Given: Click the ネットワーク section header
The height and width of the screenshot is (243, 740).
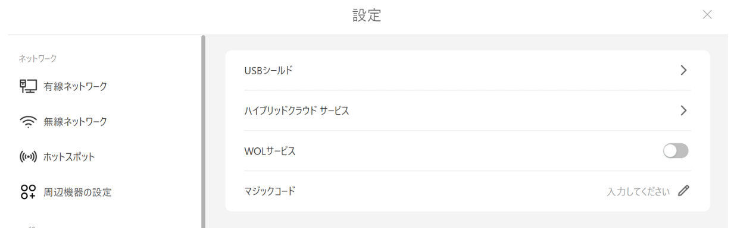Looking at the screenshot, I should [x=42, y=58].
